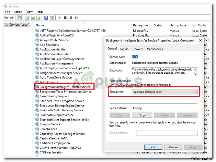Open the Action menu
The image size is (216, 162).
(x=18, y=12)
